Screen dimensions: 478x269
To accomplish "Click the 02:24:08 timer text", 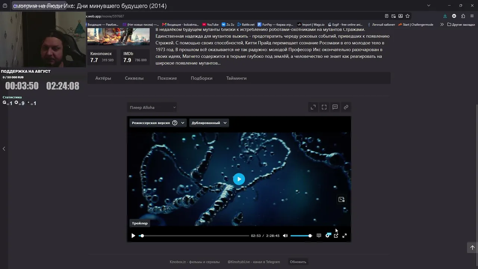I will [x=63, y=86].
